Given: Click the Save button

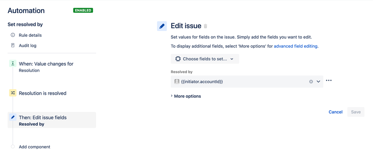Looking at the screenshot, I should (356, 112).
